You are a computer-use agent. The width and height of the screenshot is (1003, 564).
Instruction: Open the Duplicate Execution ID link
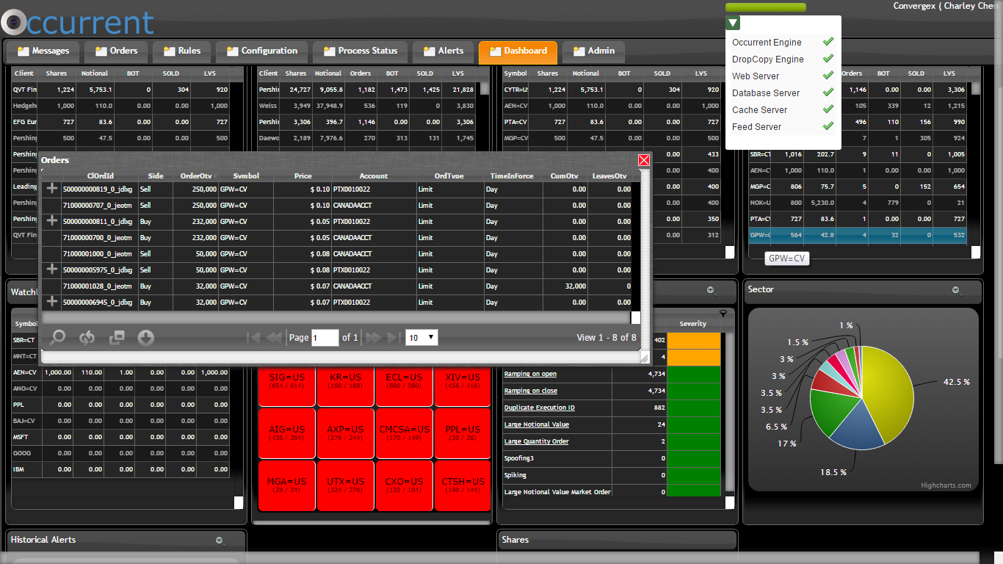(540, 408)
